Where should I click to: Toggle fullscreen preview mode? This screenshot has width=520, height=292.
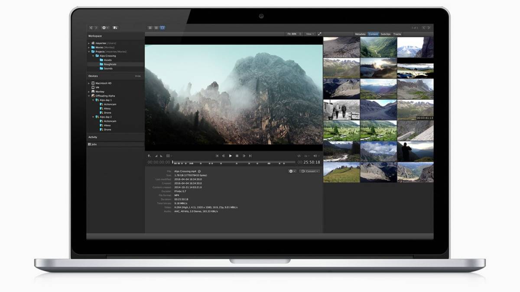(x=319, y=33)
